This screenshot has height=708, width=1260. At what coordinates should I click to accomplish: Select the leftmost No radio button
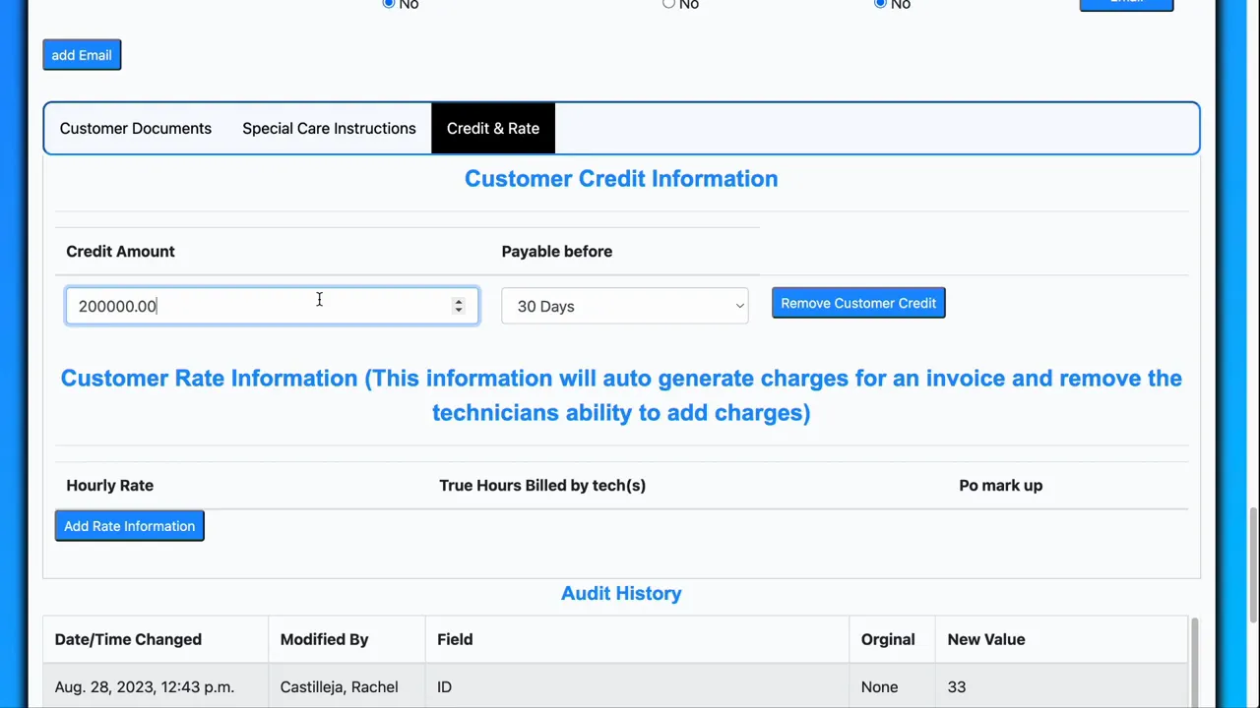click(388, 4)
